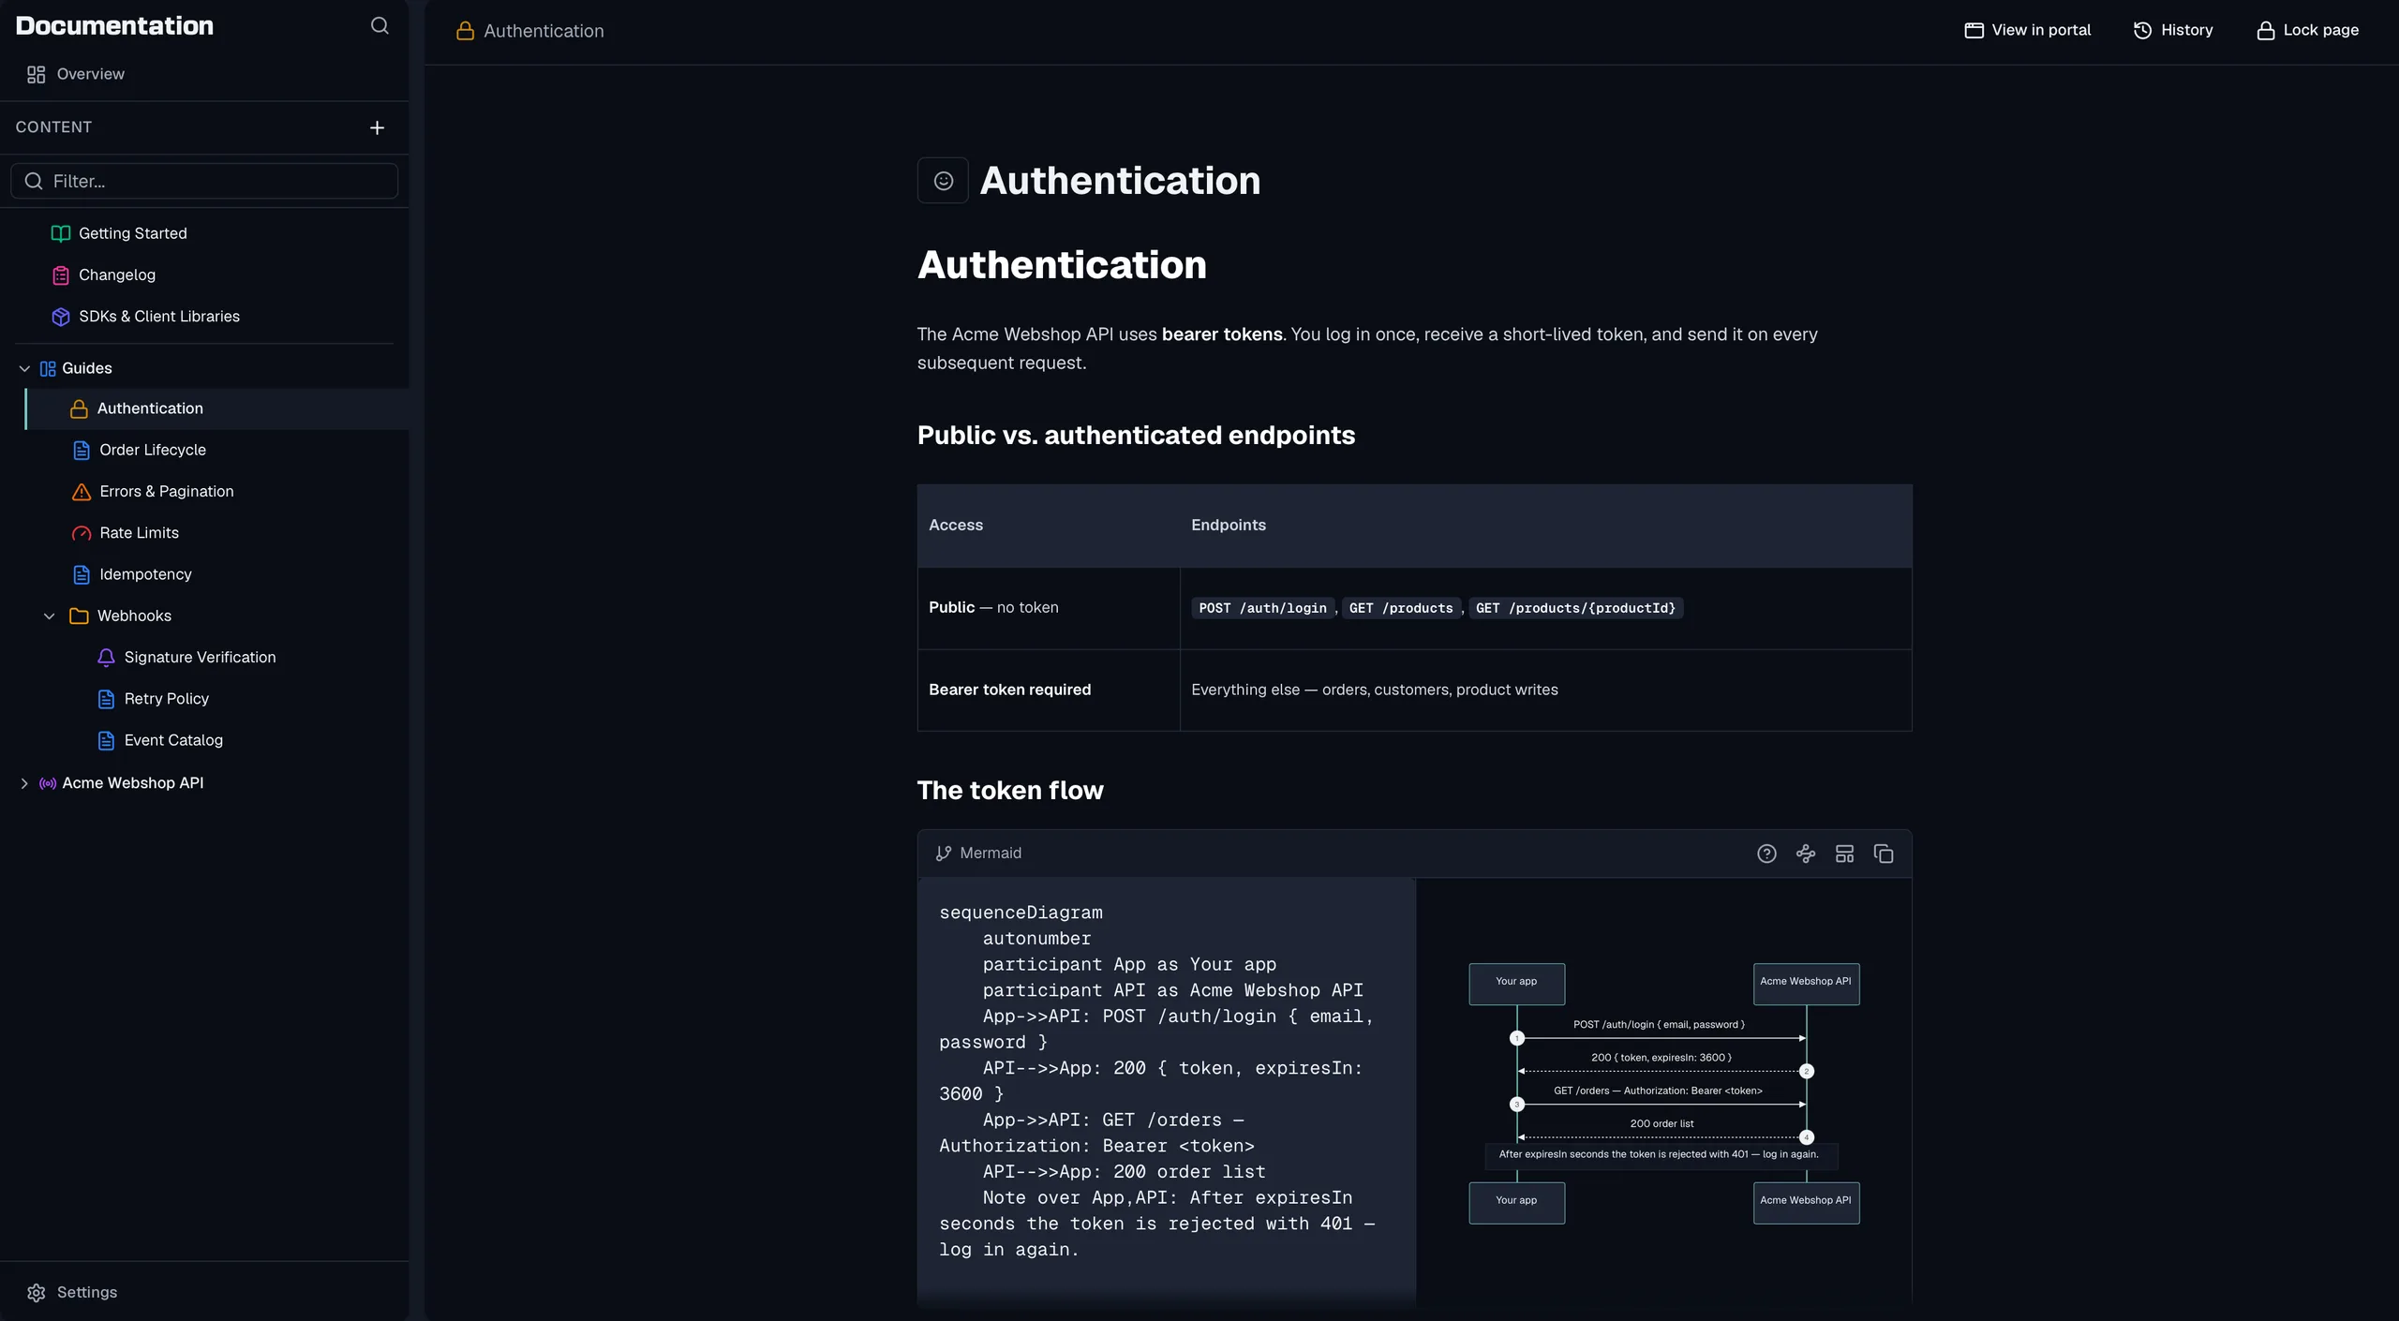The image size is (2399, 1321).
Task: Toggle Mermaid block layout icon
Action: pyautogui.click(x=1844, y=853)
